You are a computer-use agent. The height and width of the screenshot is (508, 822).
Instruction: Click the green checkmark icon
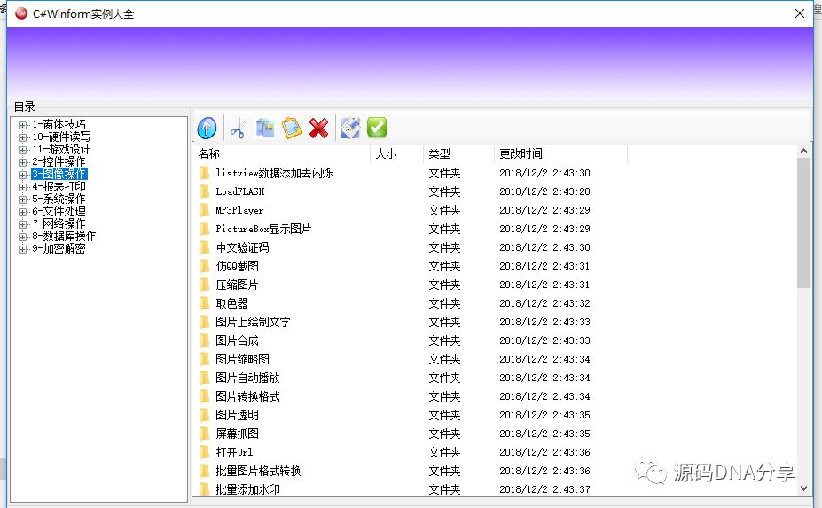click(377, 128)
